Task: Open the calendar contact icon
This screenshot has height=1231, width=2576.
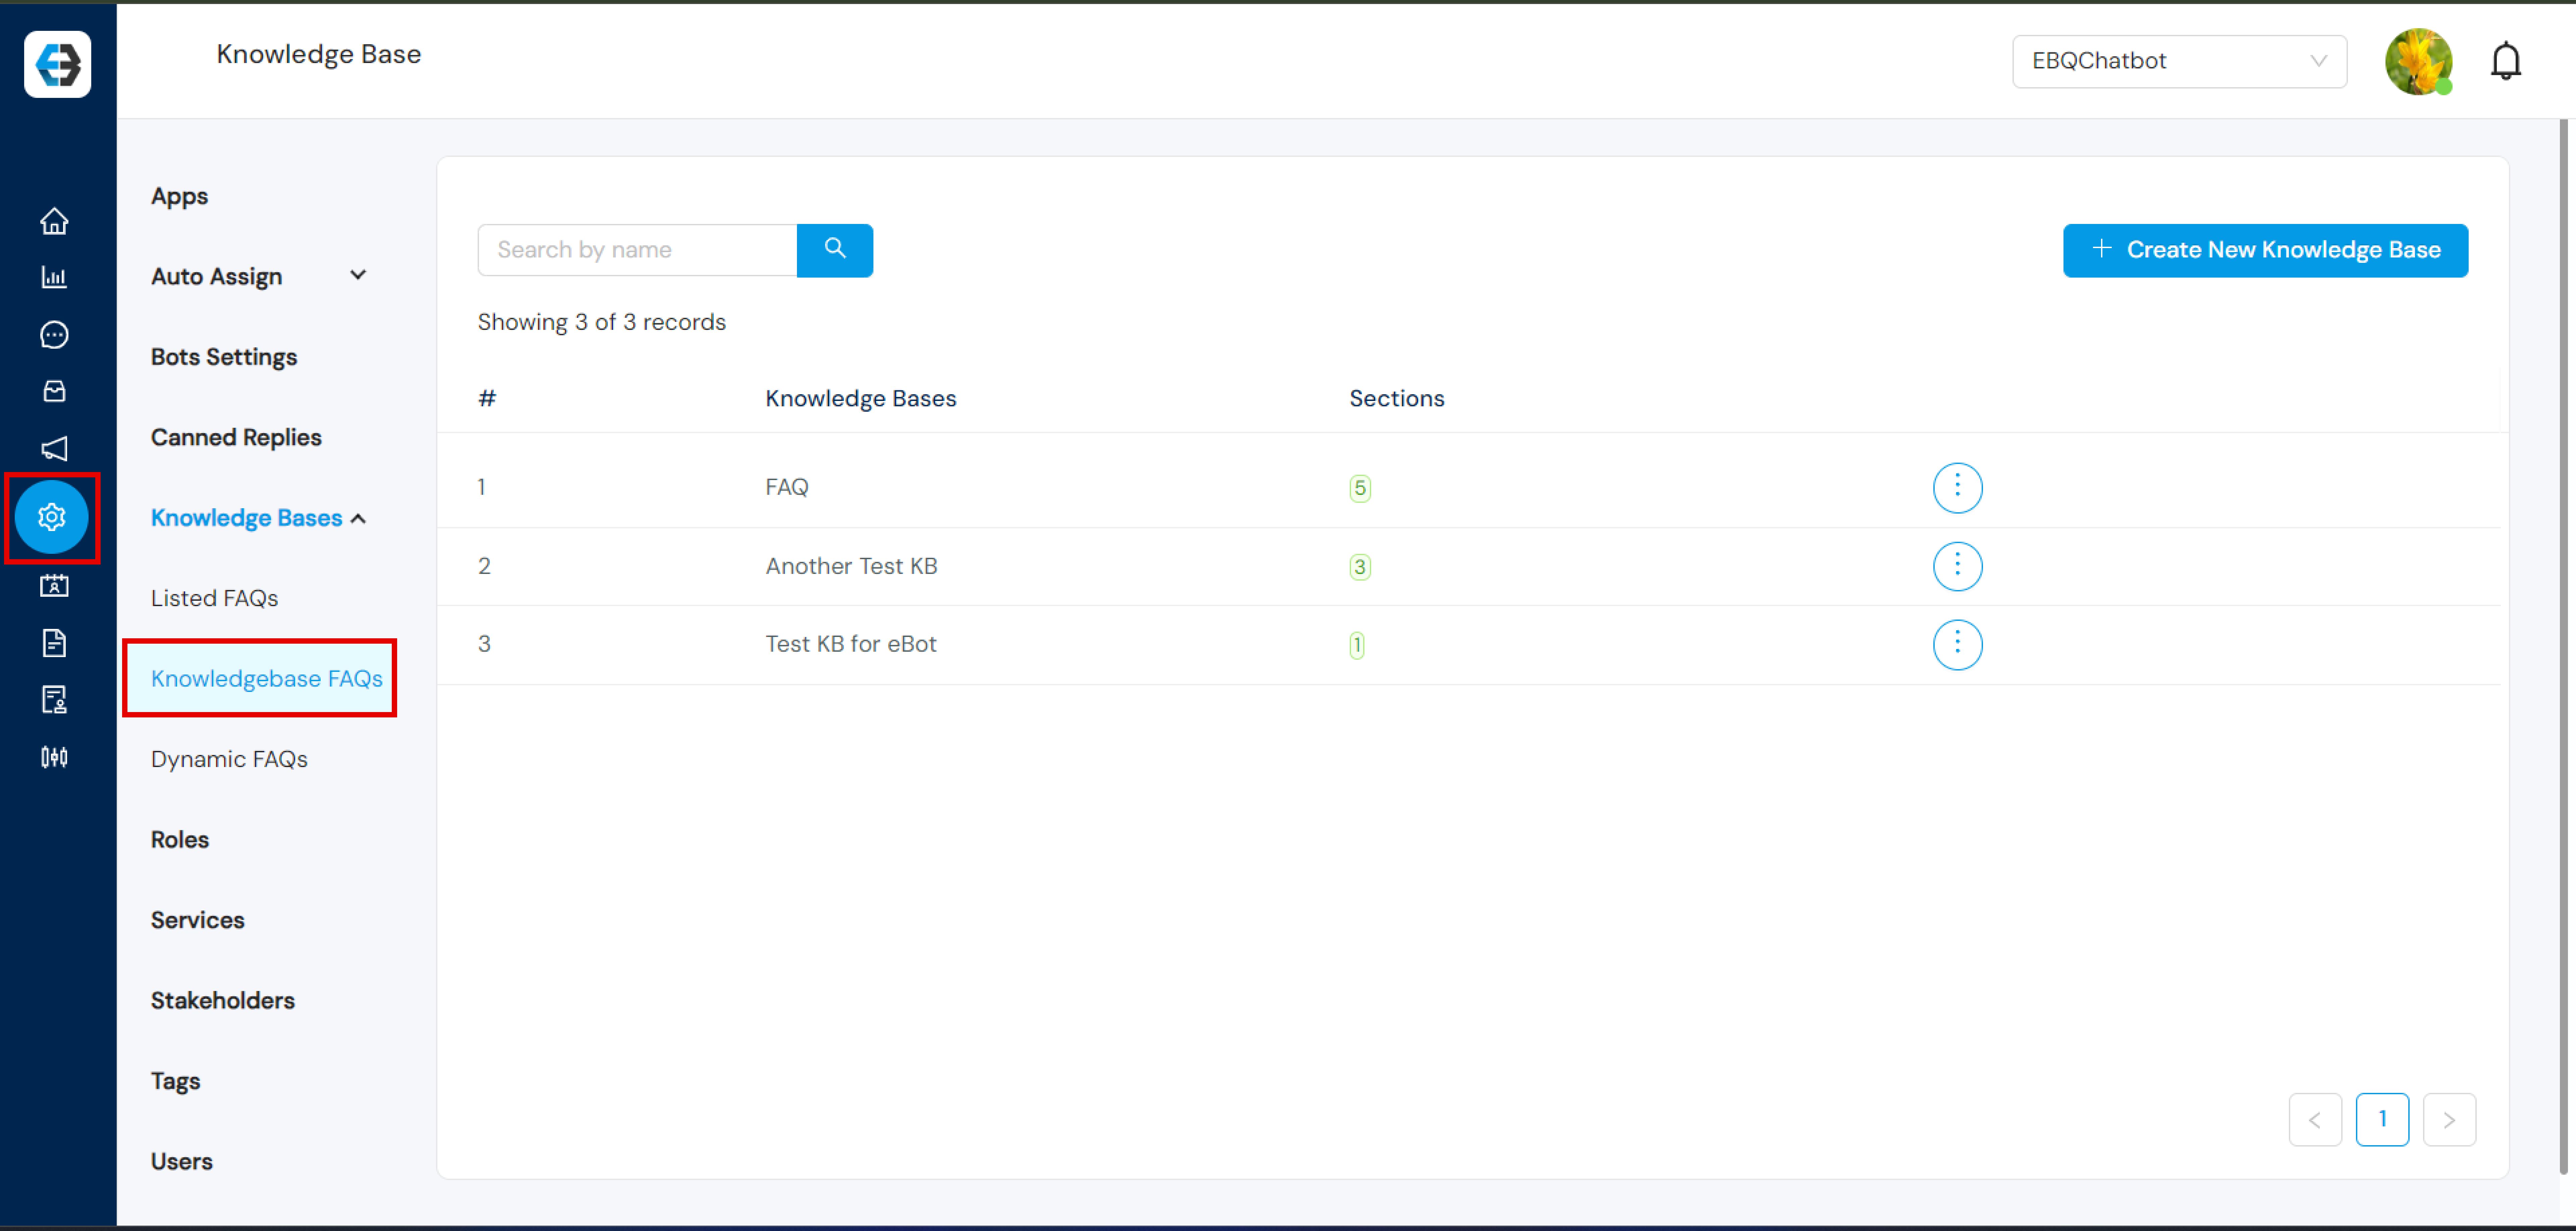Action: click(x=54, y=586)
